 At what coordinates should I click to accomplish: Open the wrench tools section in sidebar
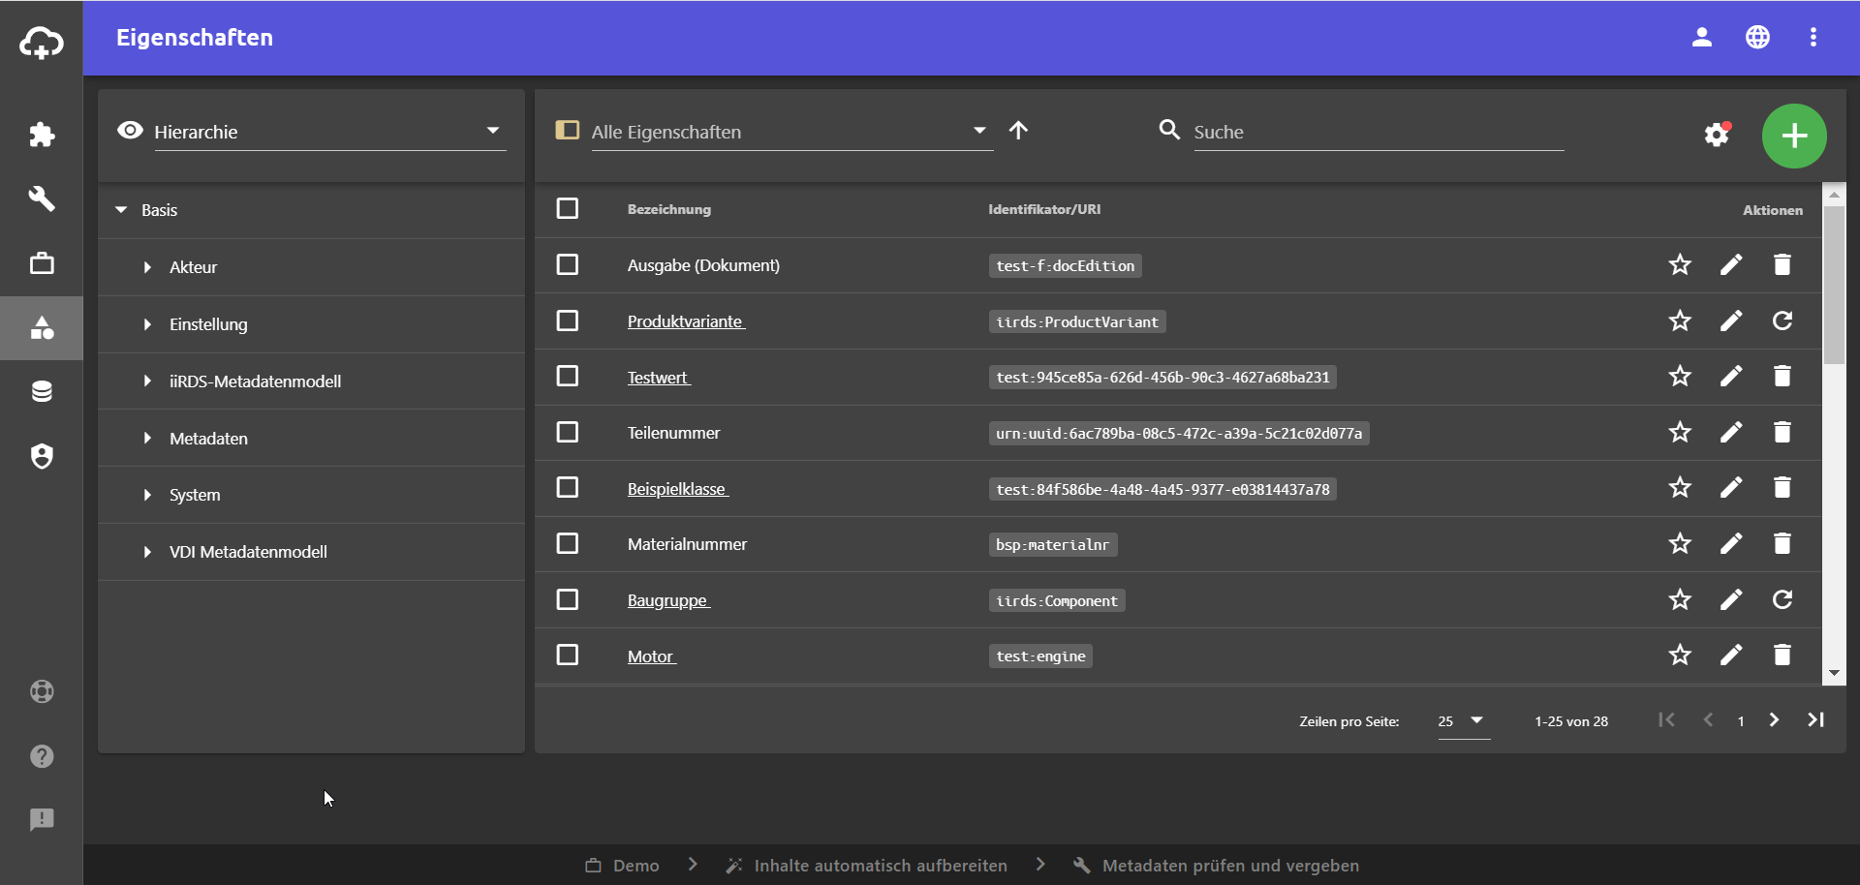point(42,198)
